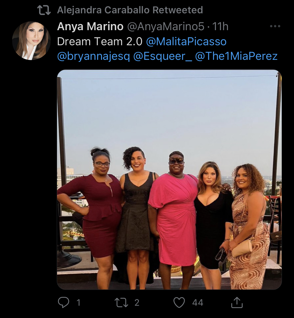Open the reply speech bubble icon
The height and width of the screenshot is (318, 294).
coord(64,302)
